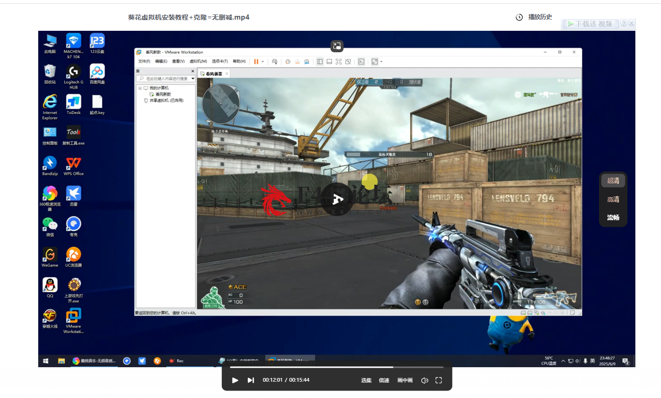Open 回收站 recycle bin icon
The image size is (661, 398).
point(50,75)
